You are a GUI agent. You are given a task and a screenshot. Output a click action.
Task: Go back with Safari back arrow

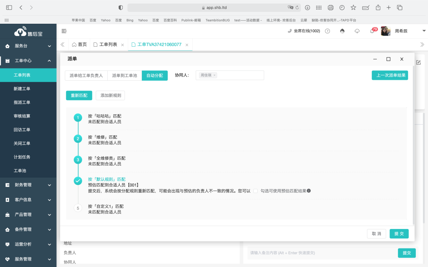(21, 8)
